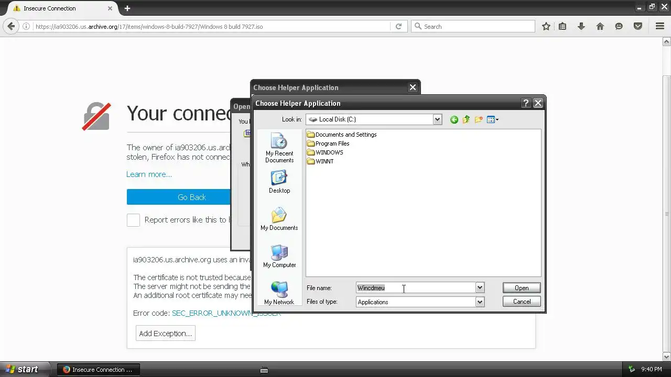
Task: Click the 9:40 PM taskbar clock
Action: (652, 369)
